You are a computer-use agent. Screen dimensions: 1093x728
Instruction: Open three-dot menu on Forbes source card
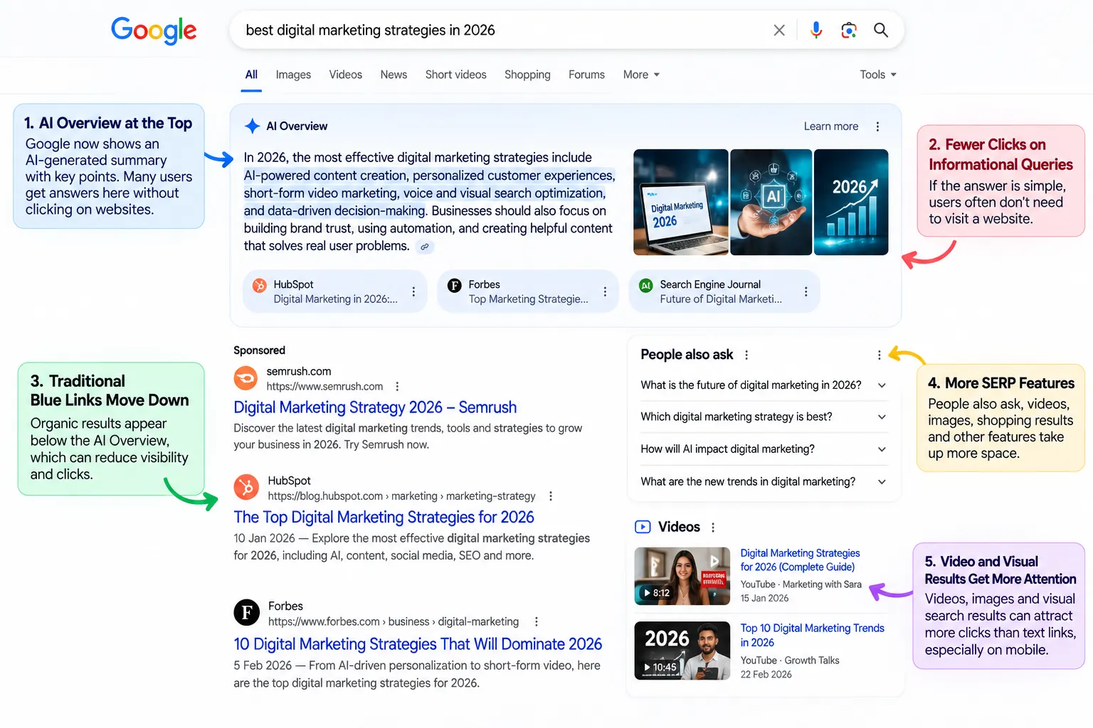[x=605, y=291]
